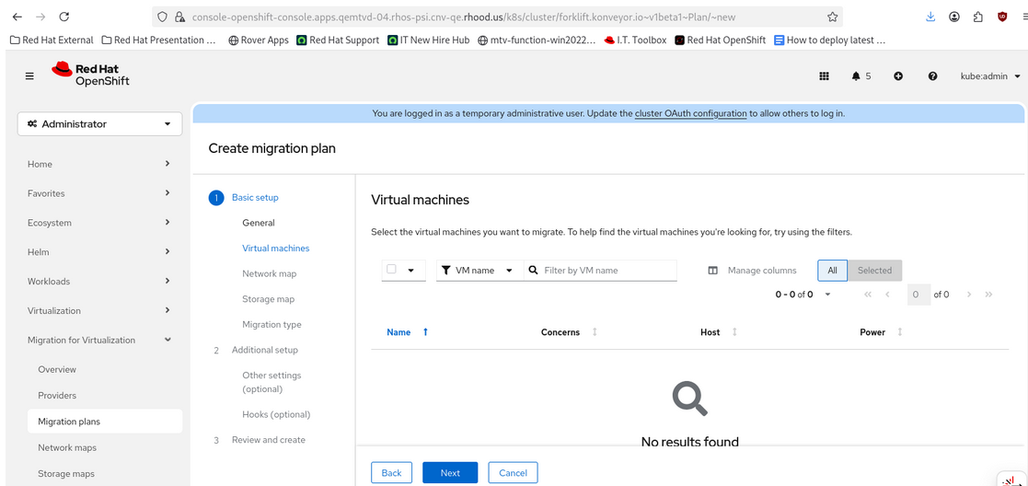Go to Review and create step
Image resolution: width=1028 pixels, height=486 pixels.
tap(268, 440)
